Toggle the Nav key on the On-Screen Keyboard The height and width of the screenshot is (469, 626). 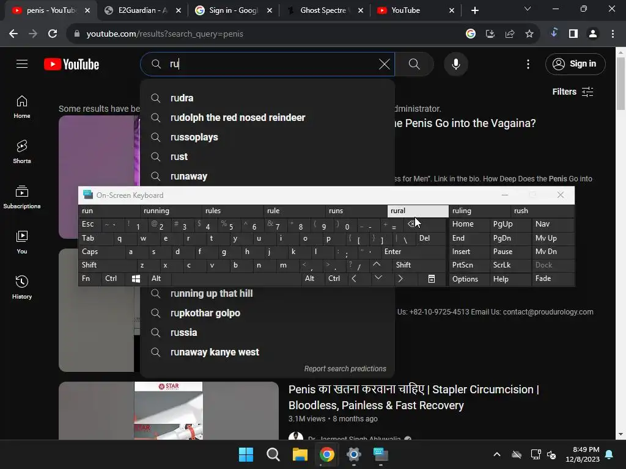[x=553, y=224]
